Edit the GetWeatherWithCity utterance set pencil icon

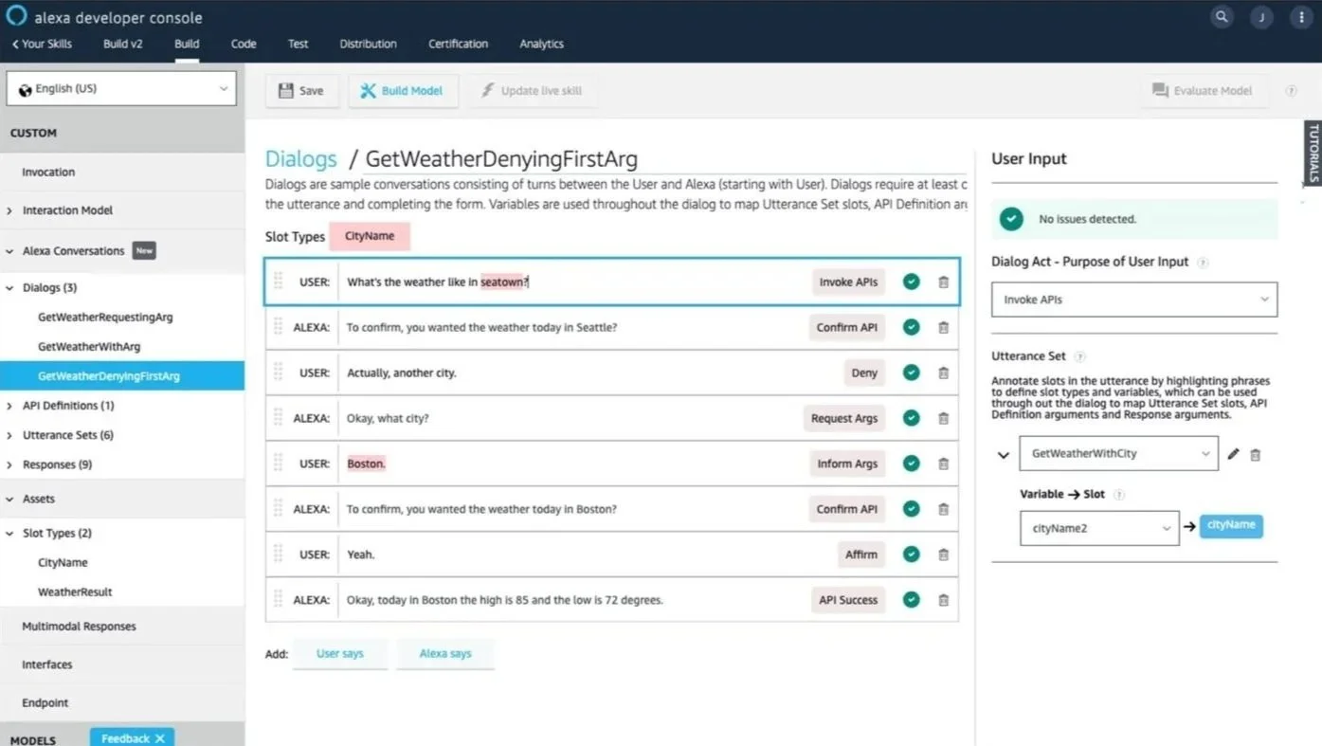[1233, 454]
